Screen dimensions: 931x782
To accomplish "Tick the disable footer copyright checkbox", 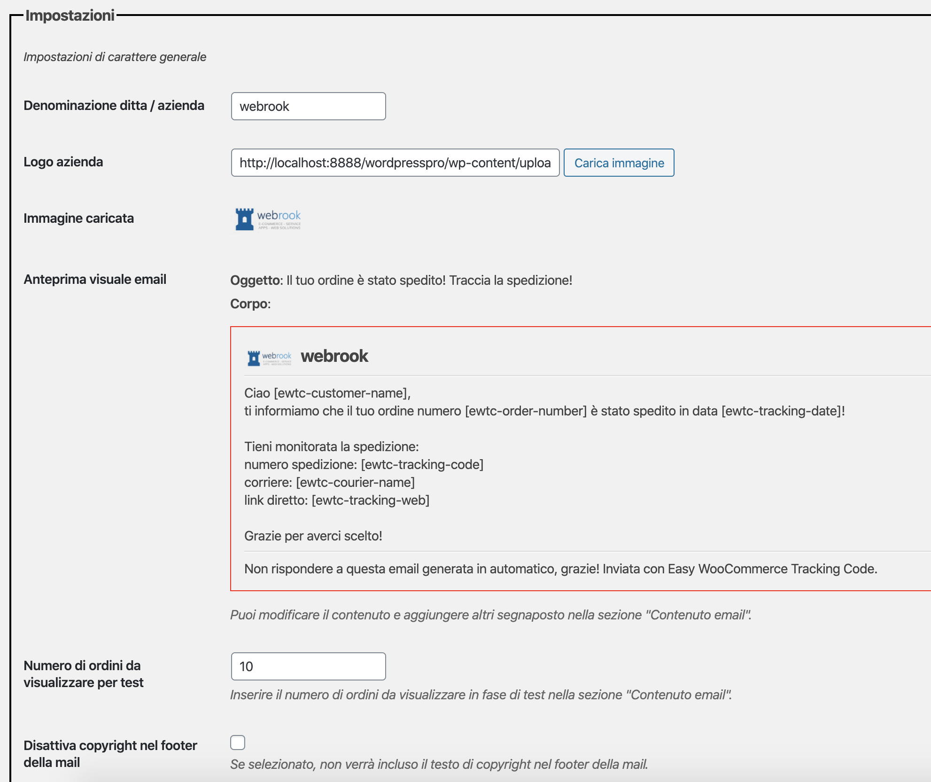I will pyautogui.click(x=238, y=743).
